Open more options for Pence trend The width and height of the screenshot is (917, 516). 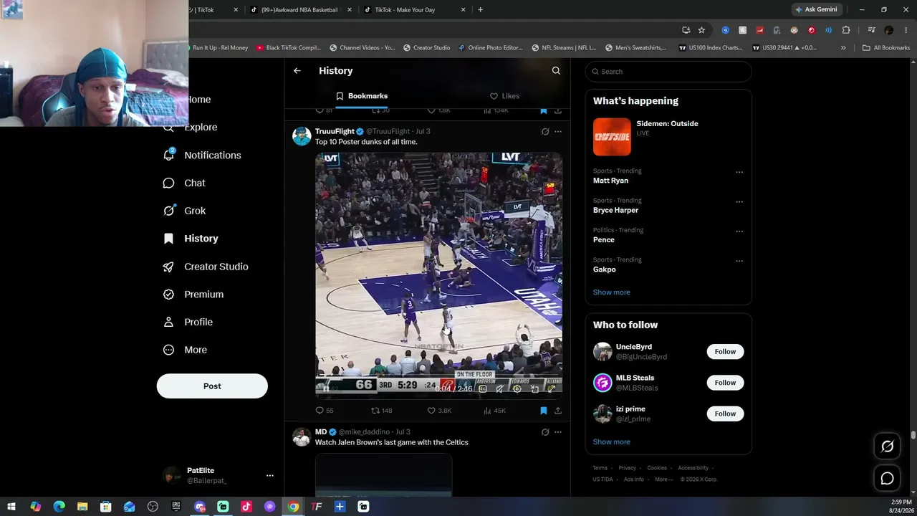click(739, 231)
